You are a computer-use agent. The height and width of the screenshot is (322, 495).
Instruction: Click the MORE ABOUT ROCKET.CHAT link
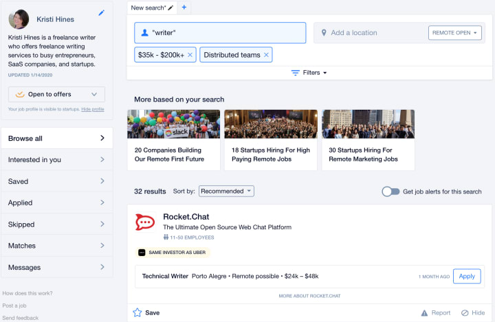(309, 296)
